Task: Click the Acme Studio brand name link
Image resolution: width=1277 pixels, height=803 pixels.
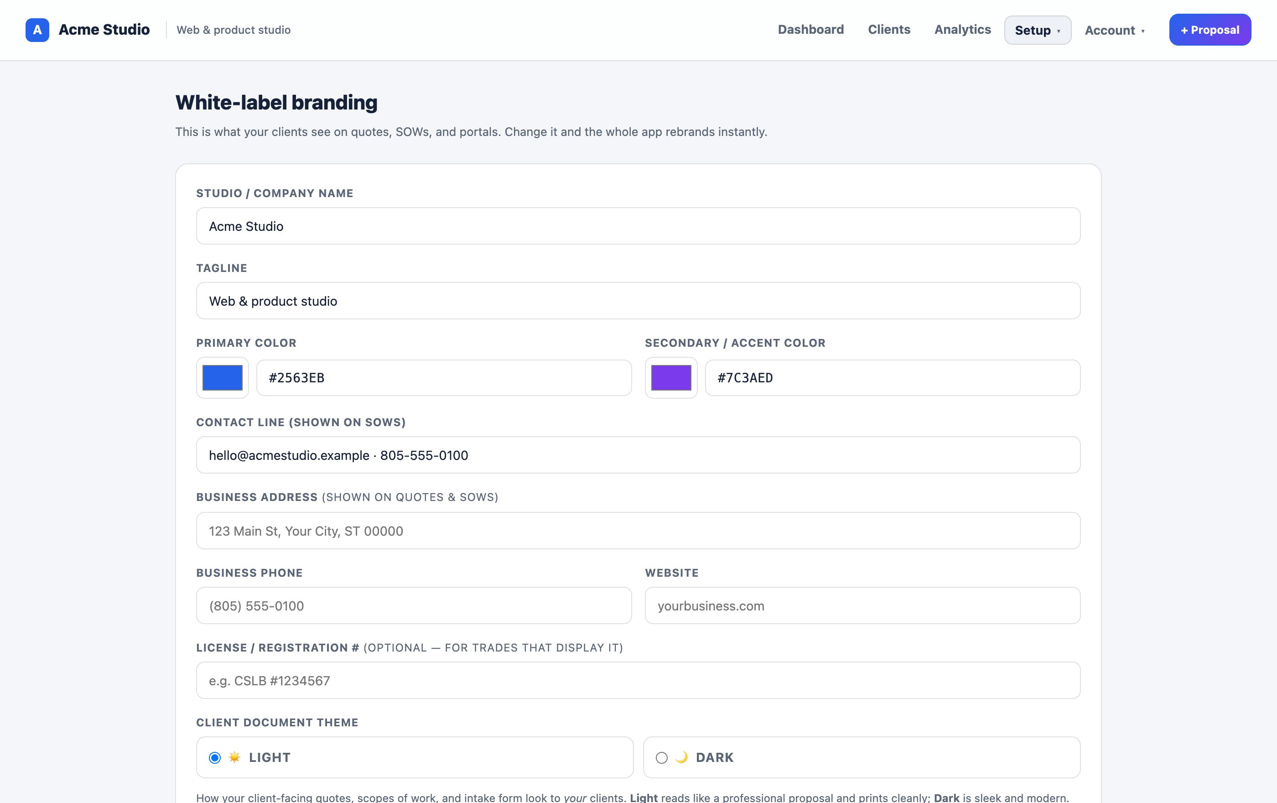Action: click(104, 30)
